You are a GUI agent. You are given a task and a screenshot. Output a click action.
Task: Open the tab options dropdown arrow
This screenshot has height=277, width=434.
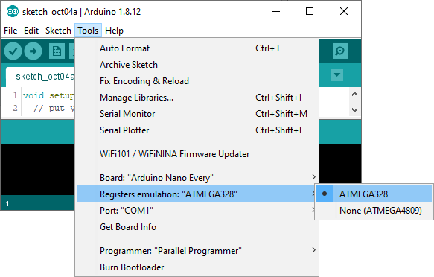(x=336, y=74)
